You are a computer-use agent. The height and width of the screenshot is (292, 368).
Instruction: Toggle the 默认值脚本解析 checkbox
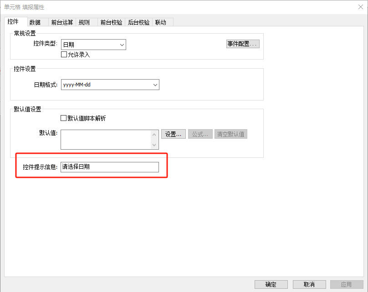[64, 118]
